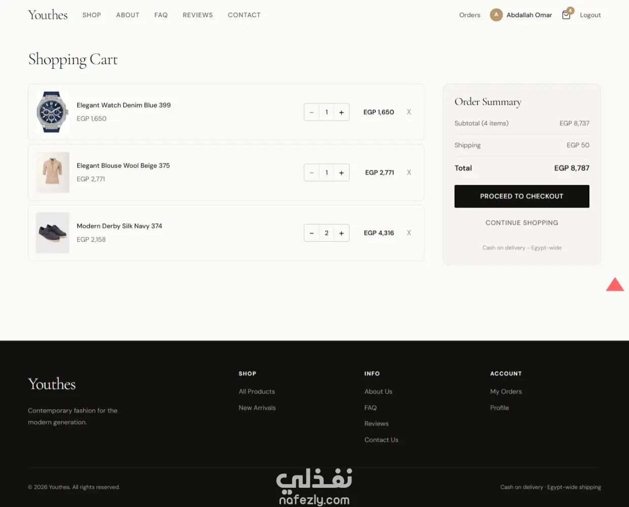Decrease quantity of Modern Derby Silk Navy
Image resolution: width=629 pixels, height=507 pixels.
311,233
